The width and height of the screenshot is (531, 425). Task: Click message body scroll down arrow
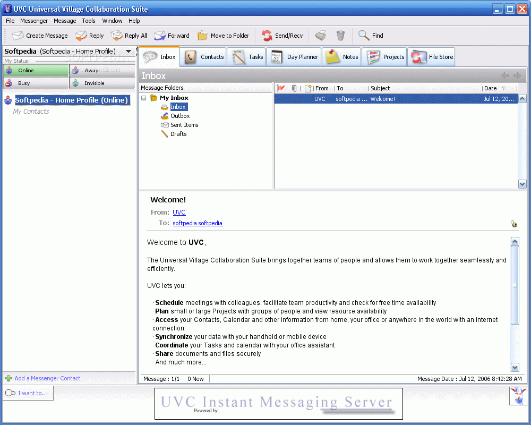tap(515, 368)
